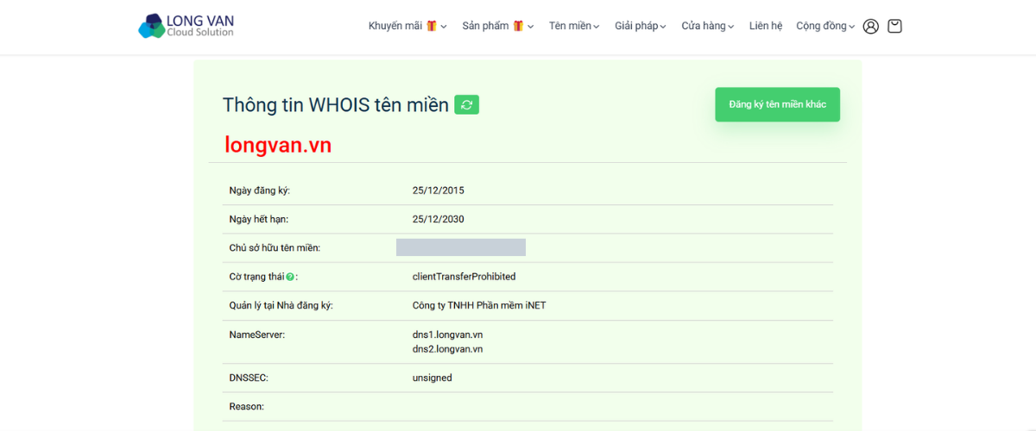Click the Quản lý tại Nhà đăng ký label
The width and height of the screenshot is (1036, 431).
(281, 305)
